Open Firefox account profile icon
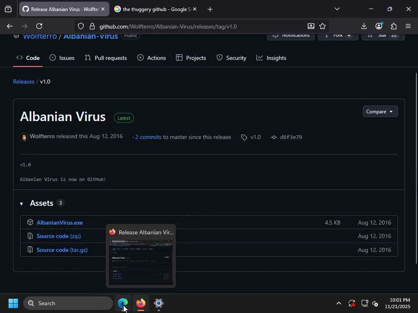Viewport: 418px width, 313px height. pos(379,26)
